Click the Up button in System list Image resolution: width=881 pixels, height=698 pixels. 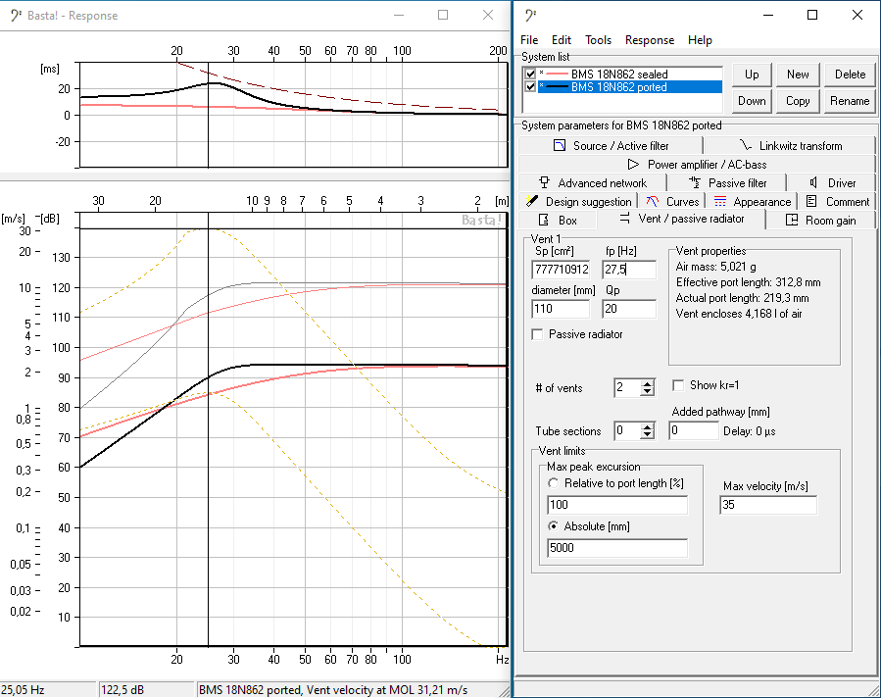752,75
